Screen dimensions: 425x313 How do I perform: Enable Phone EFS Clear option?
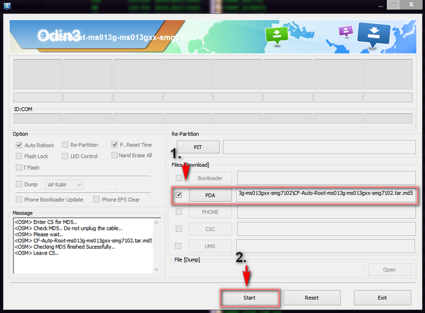[x=96, y=199]
